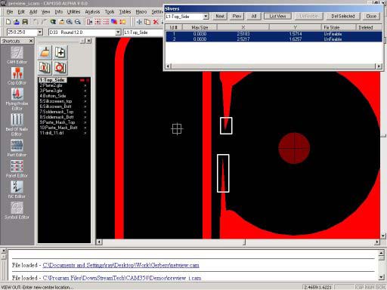Open the CAM Editor shortcut

click(17, 55)
